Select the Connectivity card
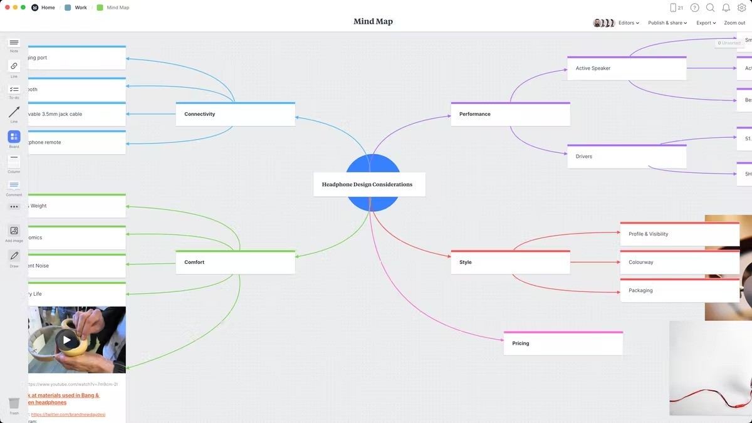The height and width of the screenshot is (423, 752). pos(235,114)
